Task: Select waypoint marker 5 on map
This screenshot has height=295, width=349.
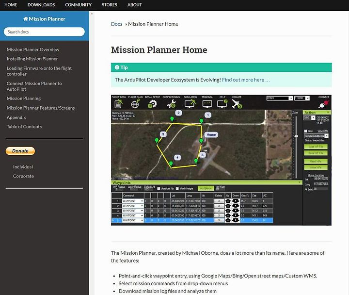Action: (x=196, y=161)
